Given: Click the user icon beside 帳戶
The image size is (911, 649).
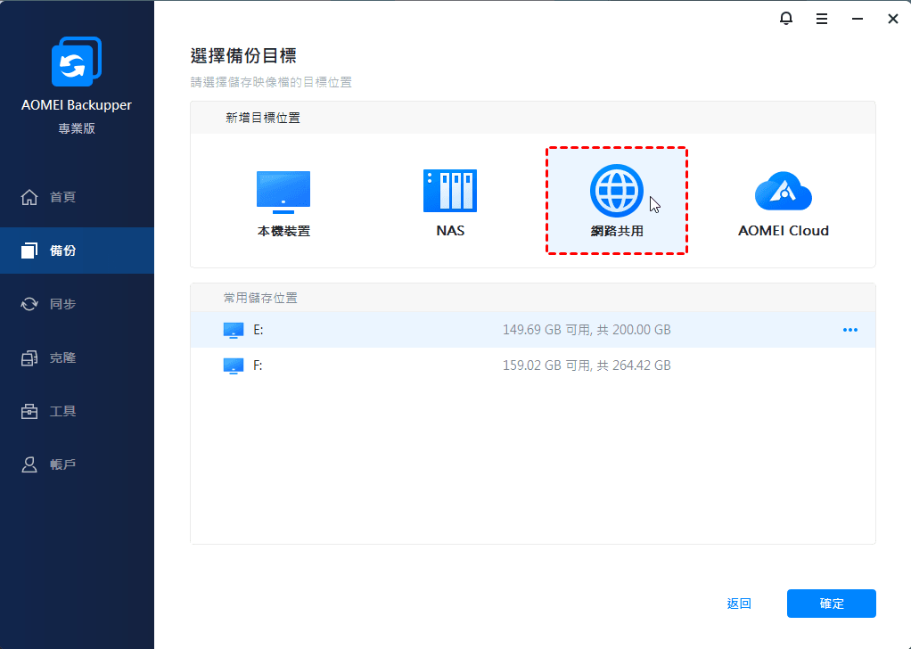Looking at the screenshot, I should (29, 464).
